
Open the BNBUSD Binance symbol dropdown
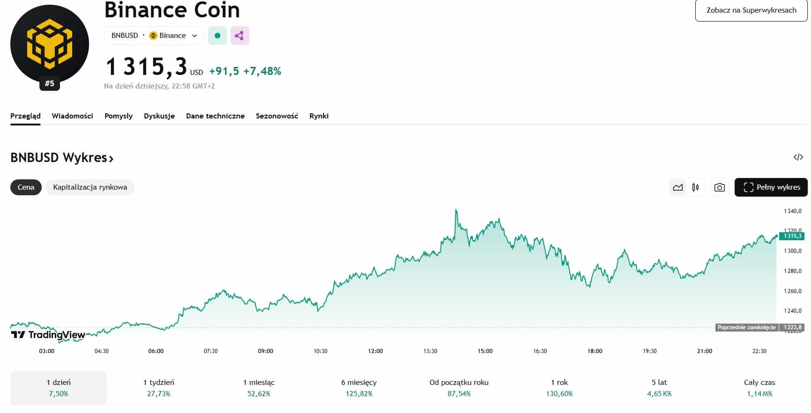click(154, 36)
